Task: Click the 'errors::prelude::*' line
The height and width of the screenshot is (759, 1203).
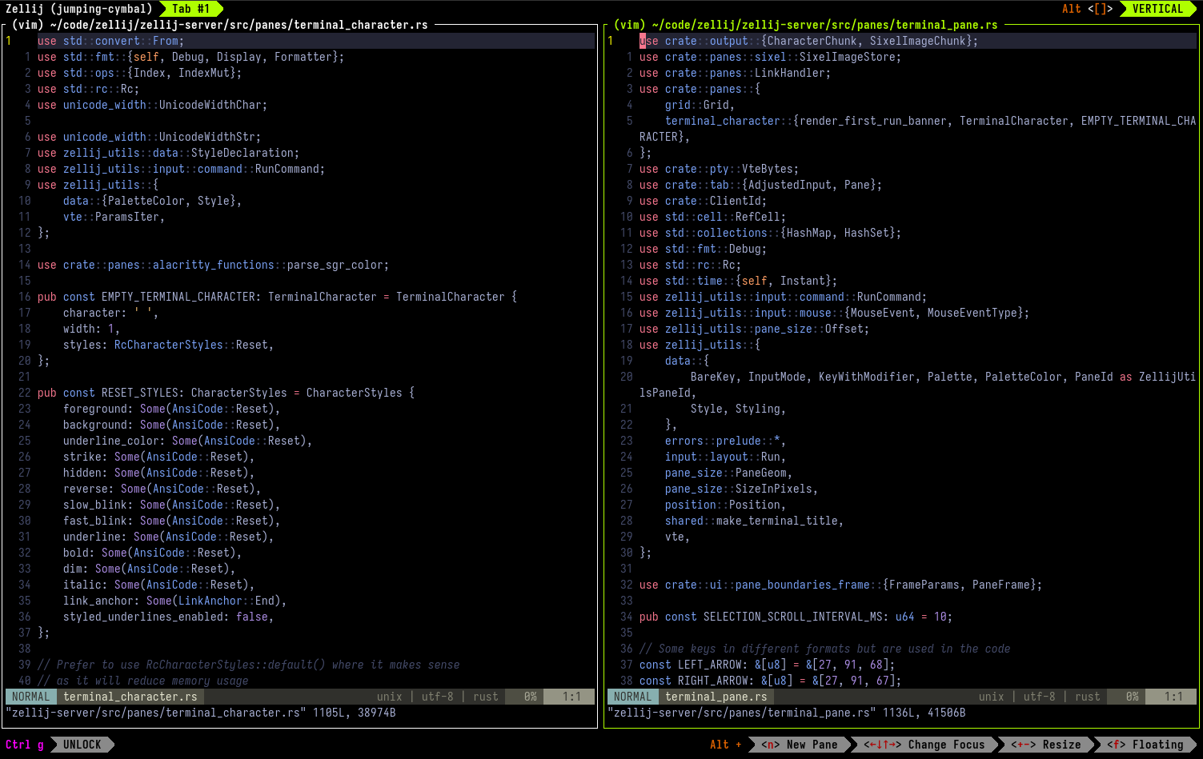Action: tap(726, 441)
